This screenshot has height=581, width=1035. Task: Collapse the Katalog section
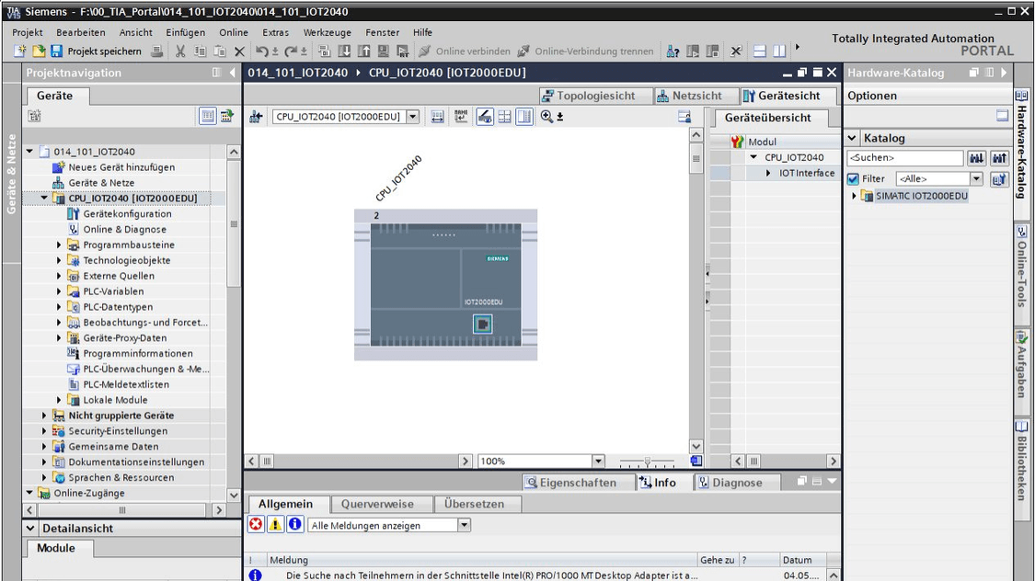pyautogui.click(x=852, y=138)
